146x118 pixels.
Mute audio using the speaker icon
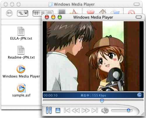tap(105, 110)
